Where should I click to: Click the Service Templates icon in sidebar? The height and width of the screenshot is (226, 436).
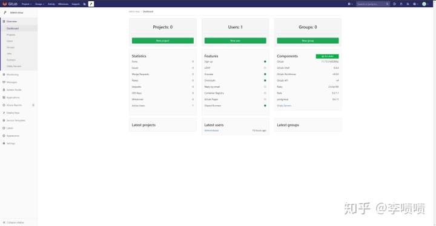pyautogui.click(x=4, y=120)
